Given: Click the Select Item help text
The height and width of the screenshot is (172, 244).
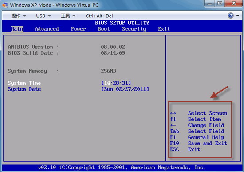Looking at the screenshot, I should click(x=205, y=119).
